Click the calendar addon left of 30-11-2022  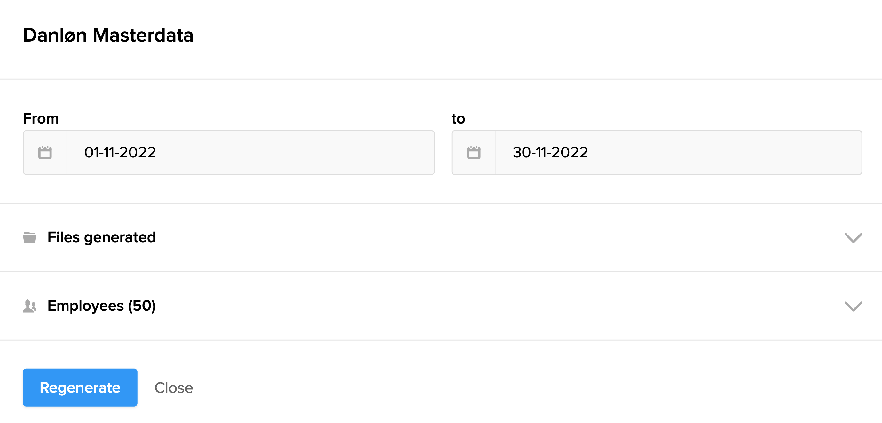[474, 152]
